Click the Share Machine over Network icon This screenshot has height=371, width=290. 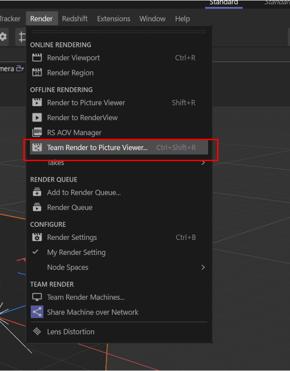37,312
